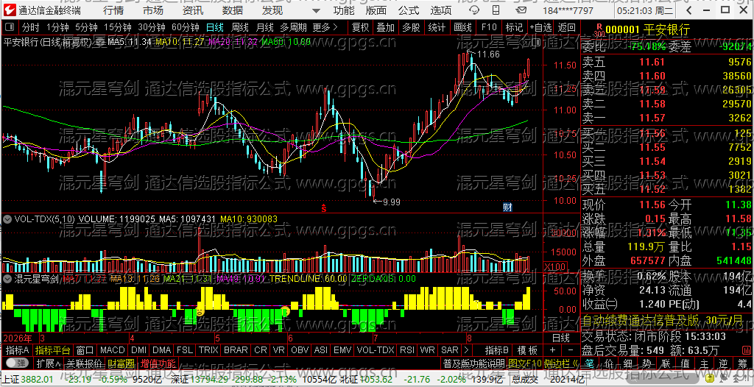The height and width of the screenshot is (387, 754).
Task: Open the 混元星穹剑 indicator dropdown chevron
Action: (x=7, y=278)
